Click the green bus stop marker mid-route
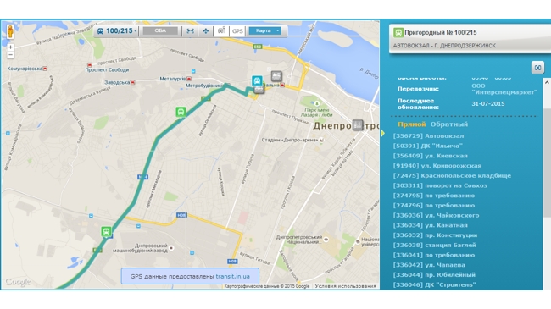551x309 pixels. (181, 112)
